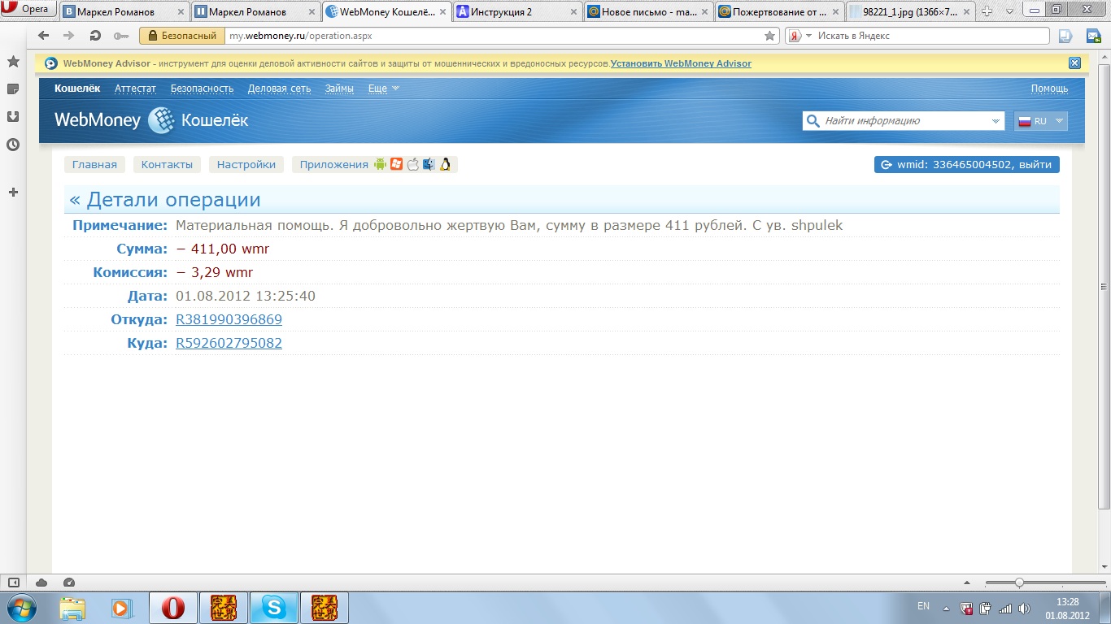Image resolution: width=1111 pixels, height=624 pixels.
Task: Open the Аттестат menu item
Action: (x=135, y=89)
